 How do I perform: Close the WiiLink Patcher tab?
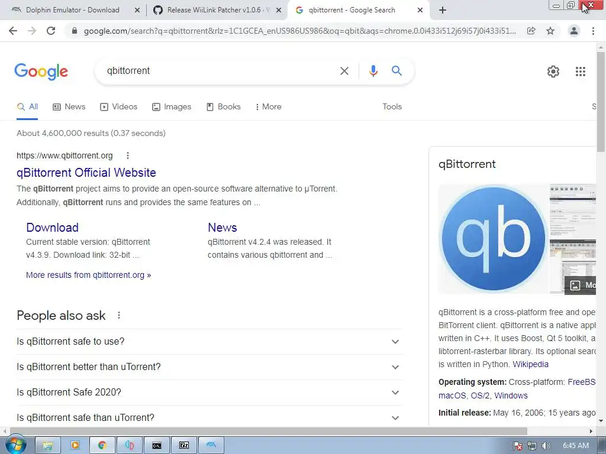(x=278, y=11)
